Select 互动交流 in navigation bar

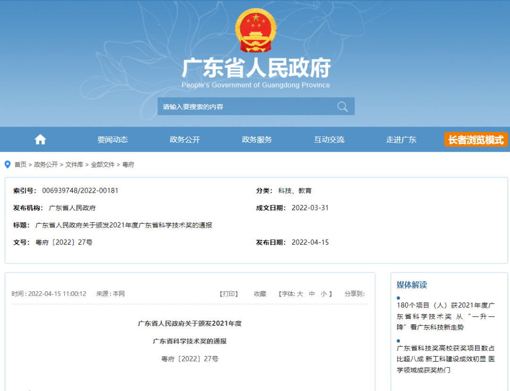(x=329, y=139)
